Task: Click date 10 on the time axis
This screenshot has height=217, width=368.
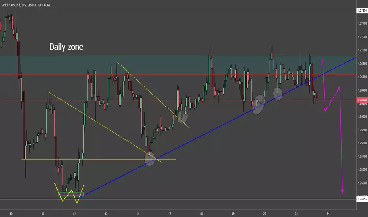Action: pyautogui.click(x=11, y=214)
